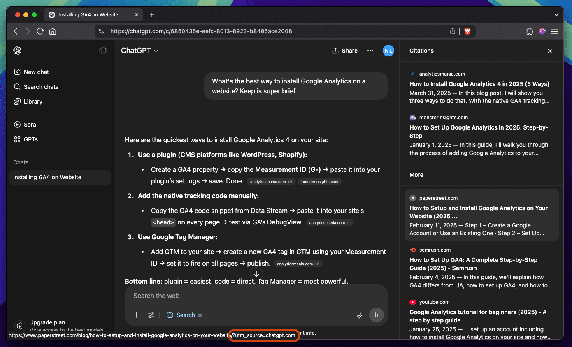
Task: Click the share page icon in address bar
Action: coord(453,31)
